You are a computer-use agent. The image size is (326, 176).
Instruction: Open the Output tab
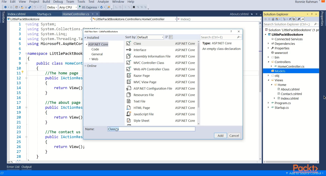pos(27,167)
